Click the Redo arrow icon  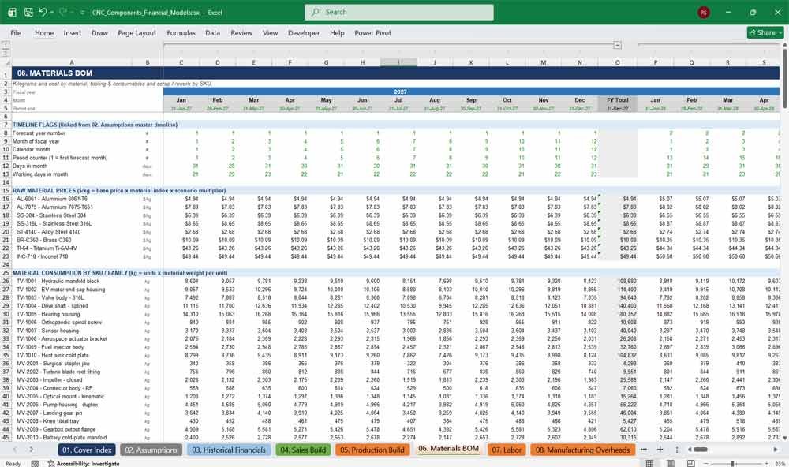(63, 12)
